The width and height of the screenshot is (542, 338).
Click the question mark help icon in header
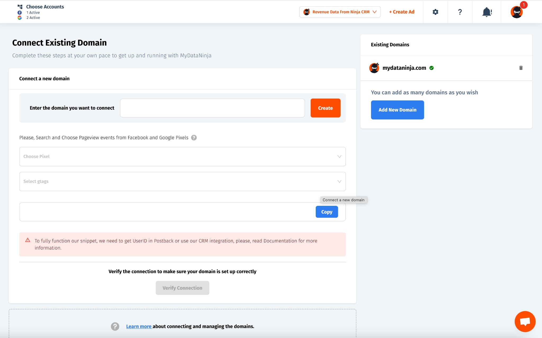point(460,12)
